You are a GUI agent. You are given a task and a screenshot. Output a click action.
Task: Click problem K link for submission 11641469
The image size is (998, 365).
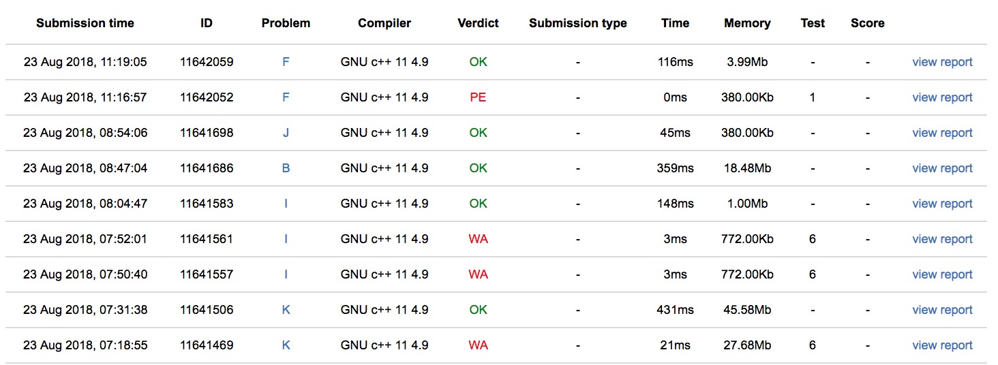286,345
